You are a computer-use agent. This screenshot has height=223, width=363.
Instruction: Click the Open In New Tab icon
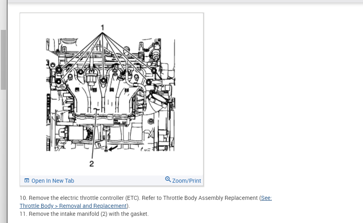(x=27, y=180)
